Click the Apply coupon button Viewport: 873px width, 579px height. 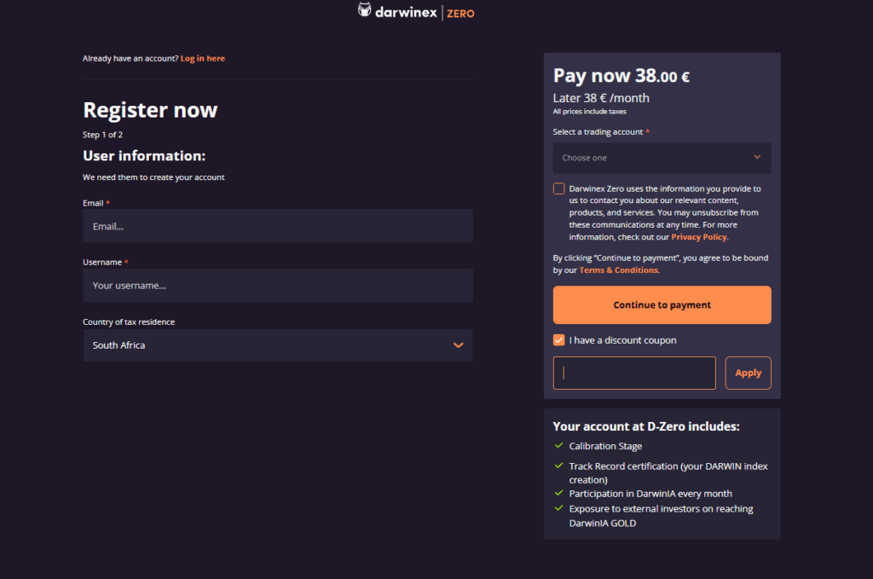point(748,373)
